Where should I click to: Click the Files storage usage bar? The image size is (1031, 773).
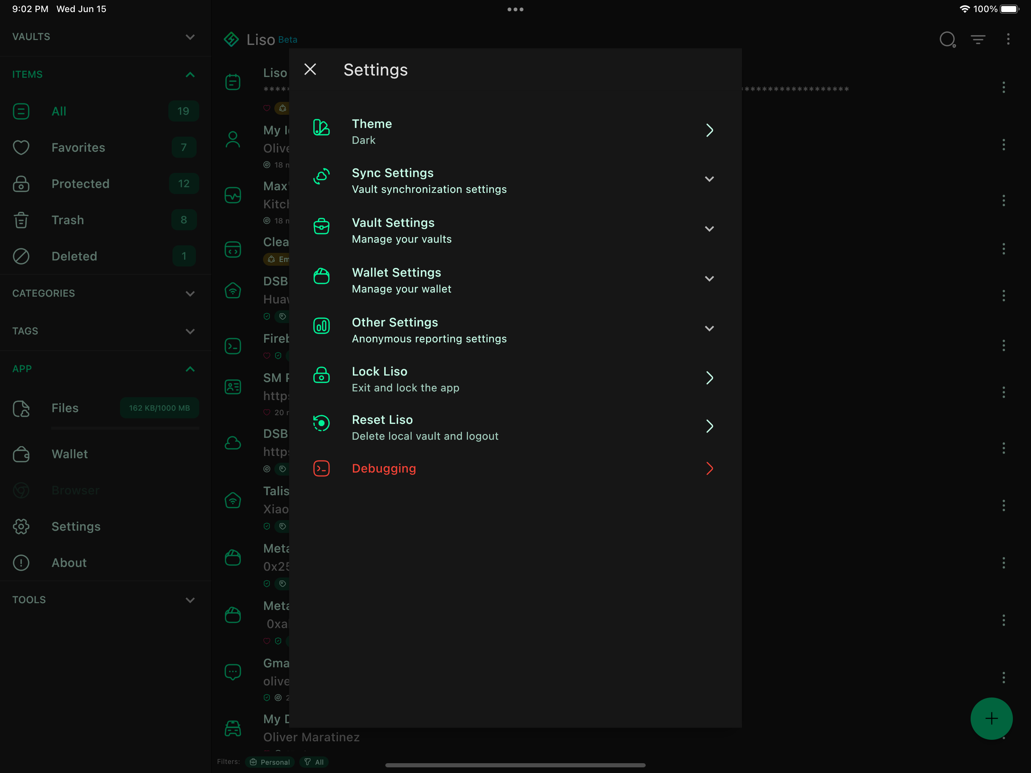coord(125,428)
